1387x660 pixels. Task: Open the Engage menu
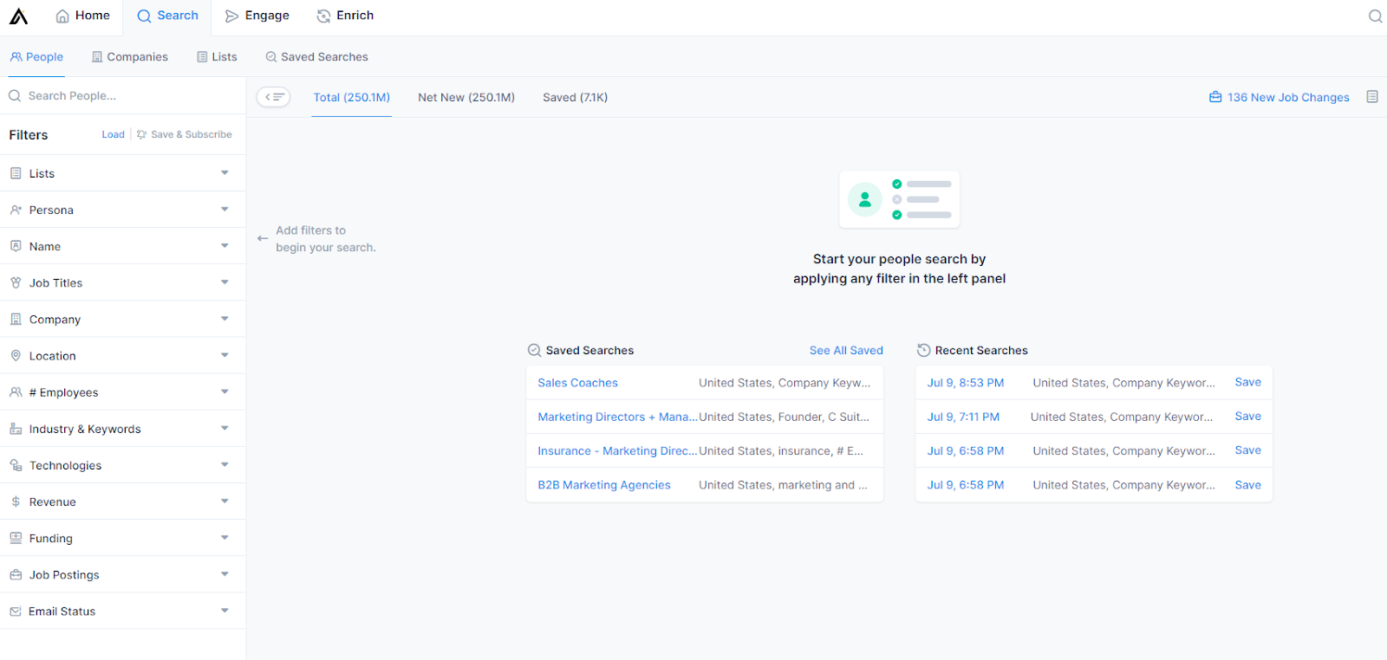tap(257, 16)
